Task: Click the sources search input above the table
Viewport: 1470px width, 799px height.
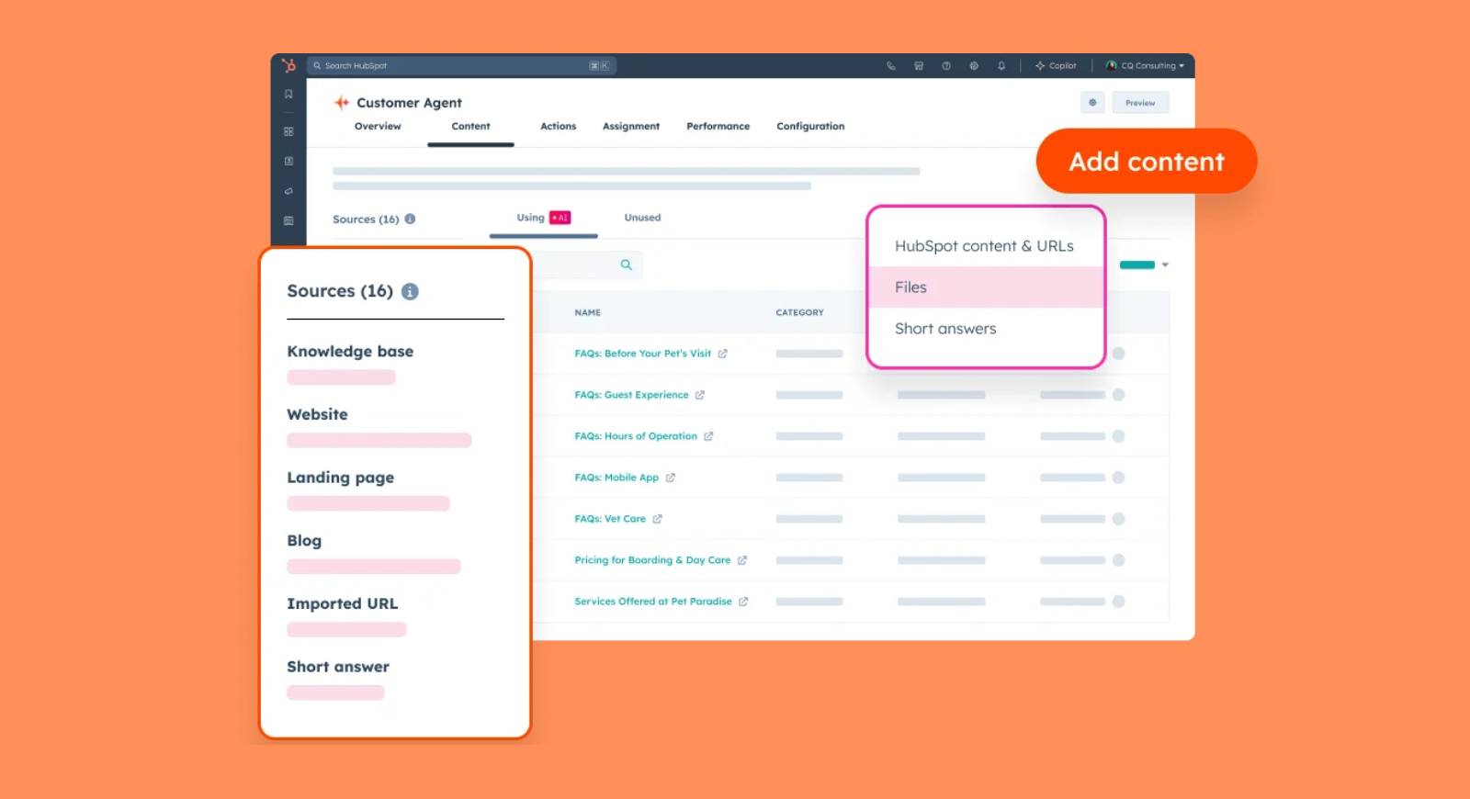Action: coord(586,264)
